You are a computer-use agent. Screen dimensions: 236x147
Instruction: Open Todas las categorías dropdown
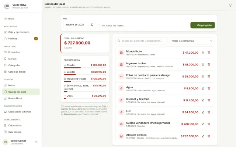[x=192, y=41]
